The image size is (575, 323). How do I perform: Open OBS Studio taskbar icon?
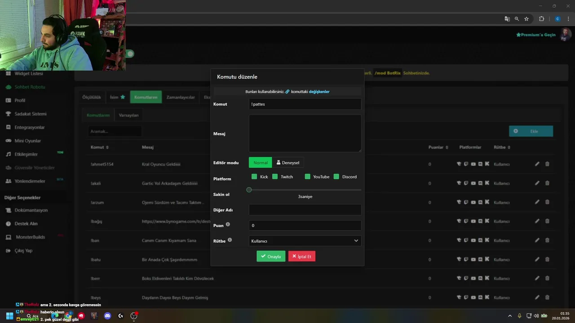click(x=134, y=316)
